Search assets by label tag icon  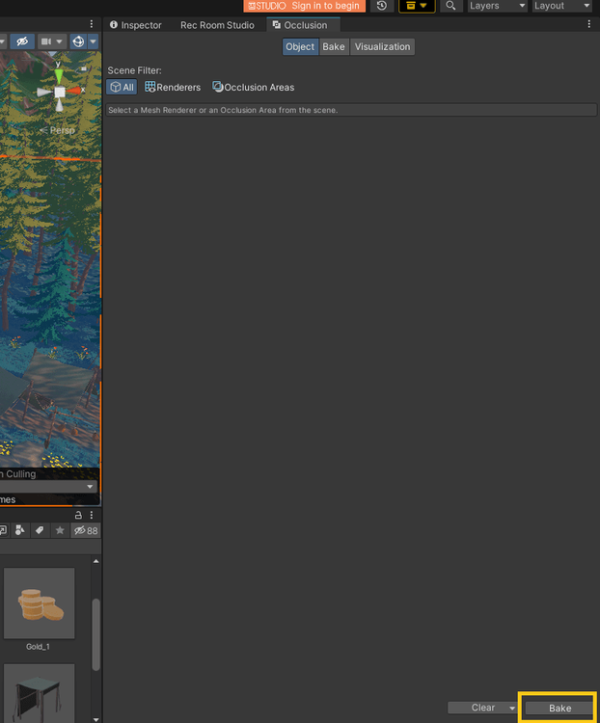[x=40, y=530]
